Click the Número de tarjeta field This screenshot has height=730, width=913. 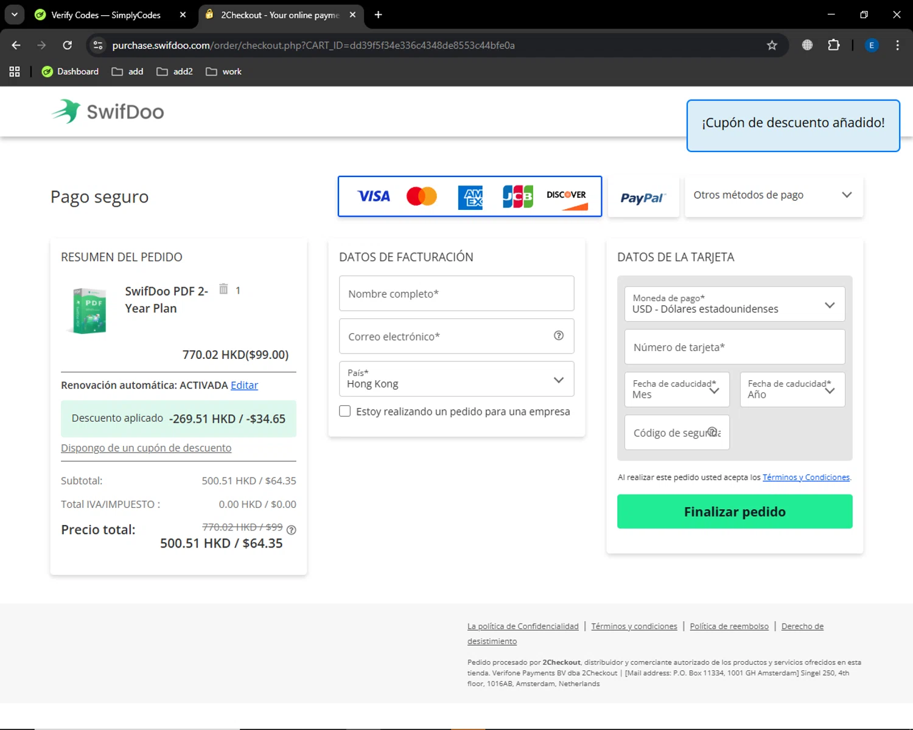[x=735, y=347]
